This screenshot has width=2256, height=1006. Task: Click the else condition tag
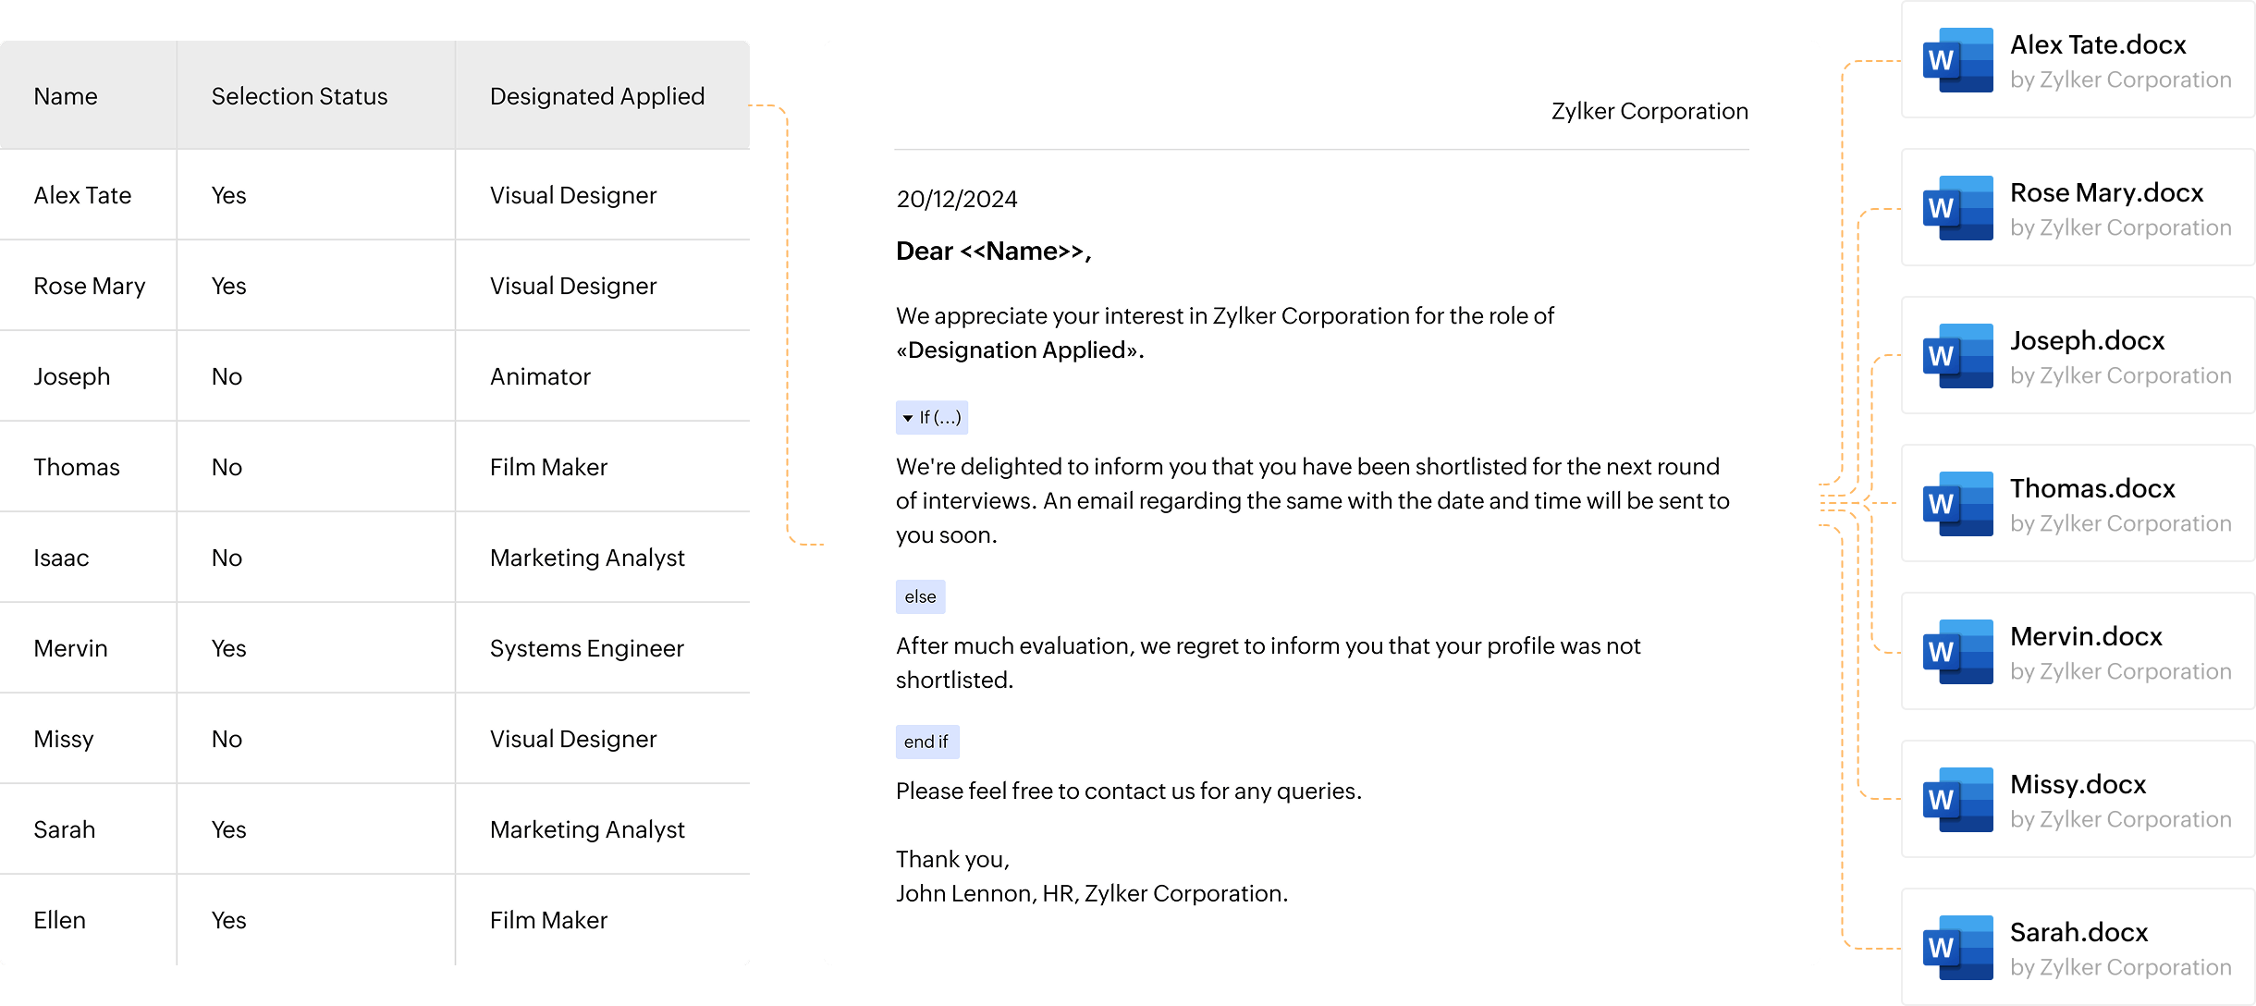click(x=920, y=597)
